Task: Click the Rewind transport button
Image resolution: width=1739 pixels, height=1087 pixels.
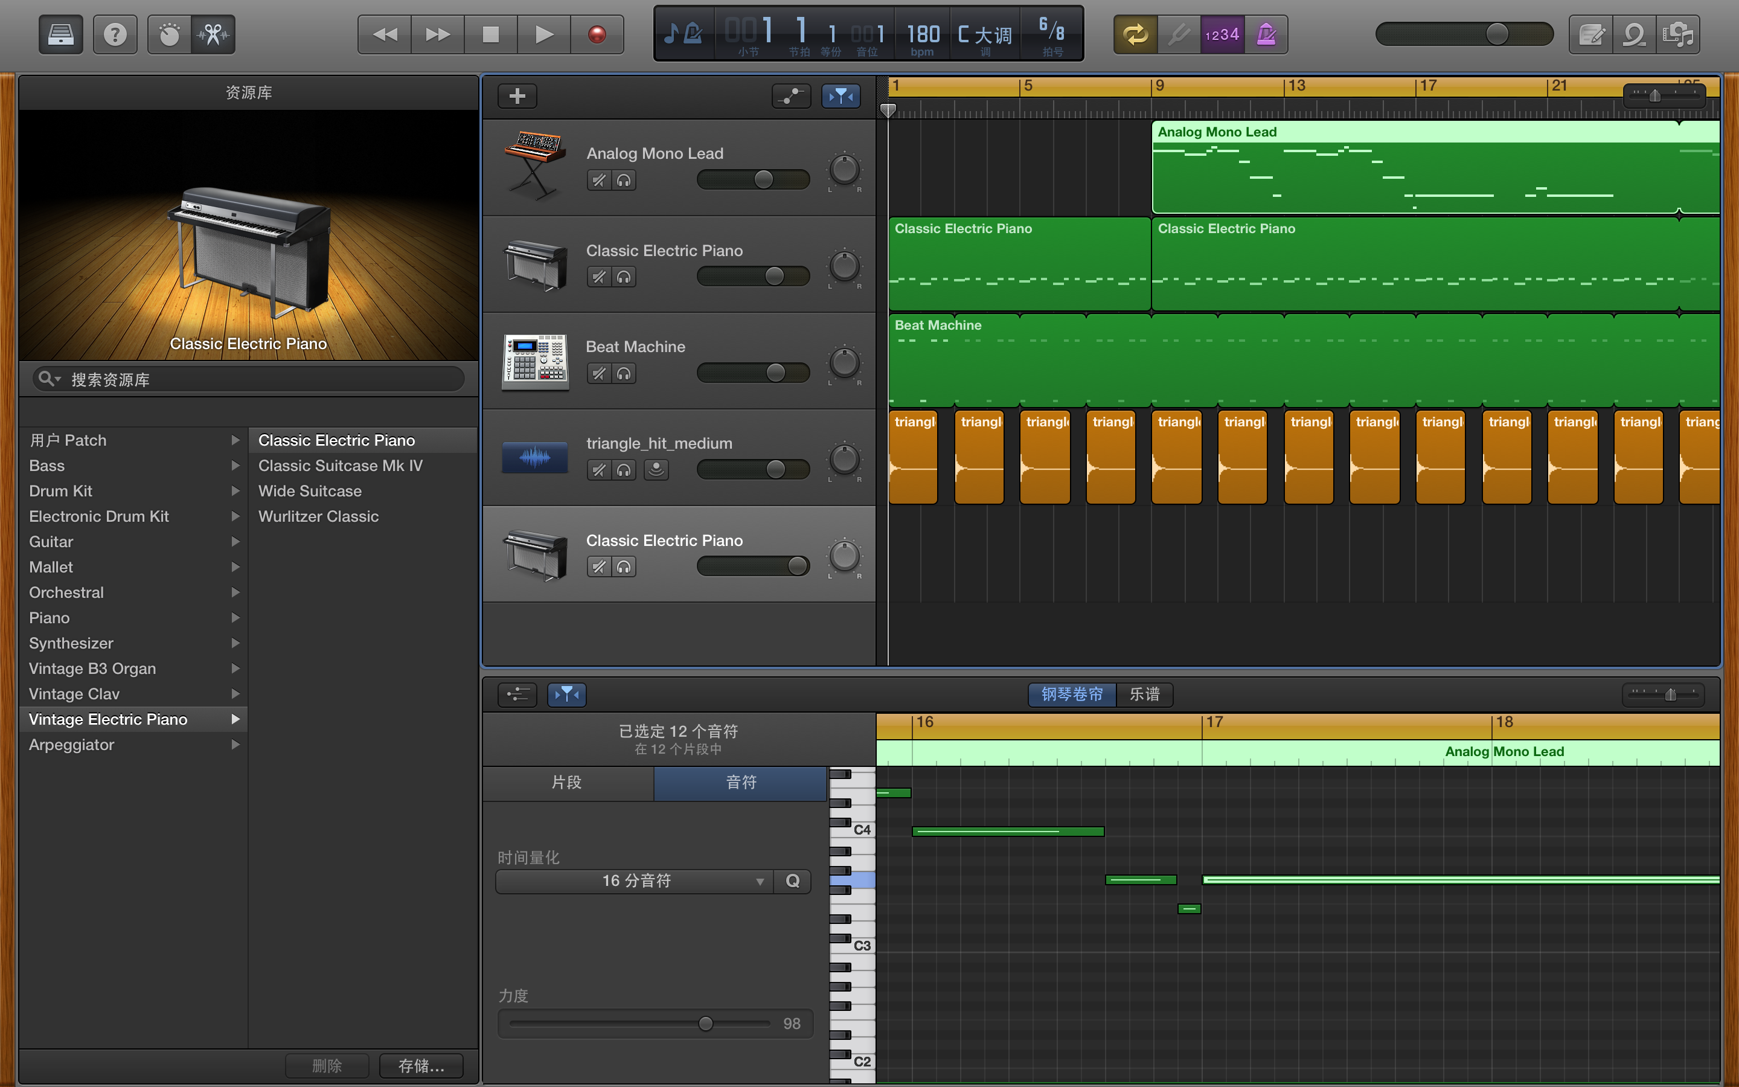Action: pyautogui.click(x=385, y=34)
